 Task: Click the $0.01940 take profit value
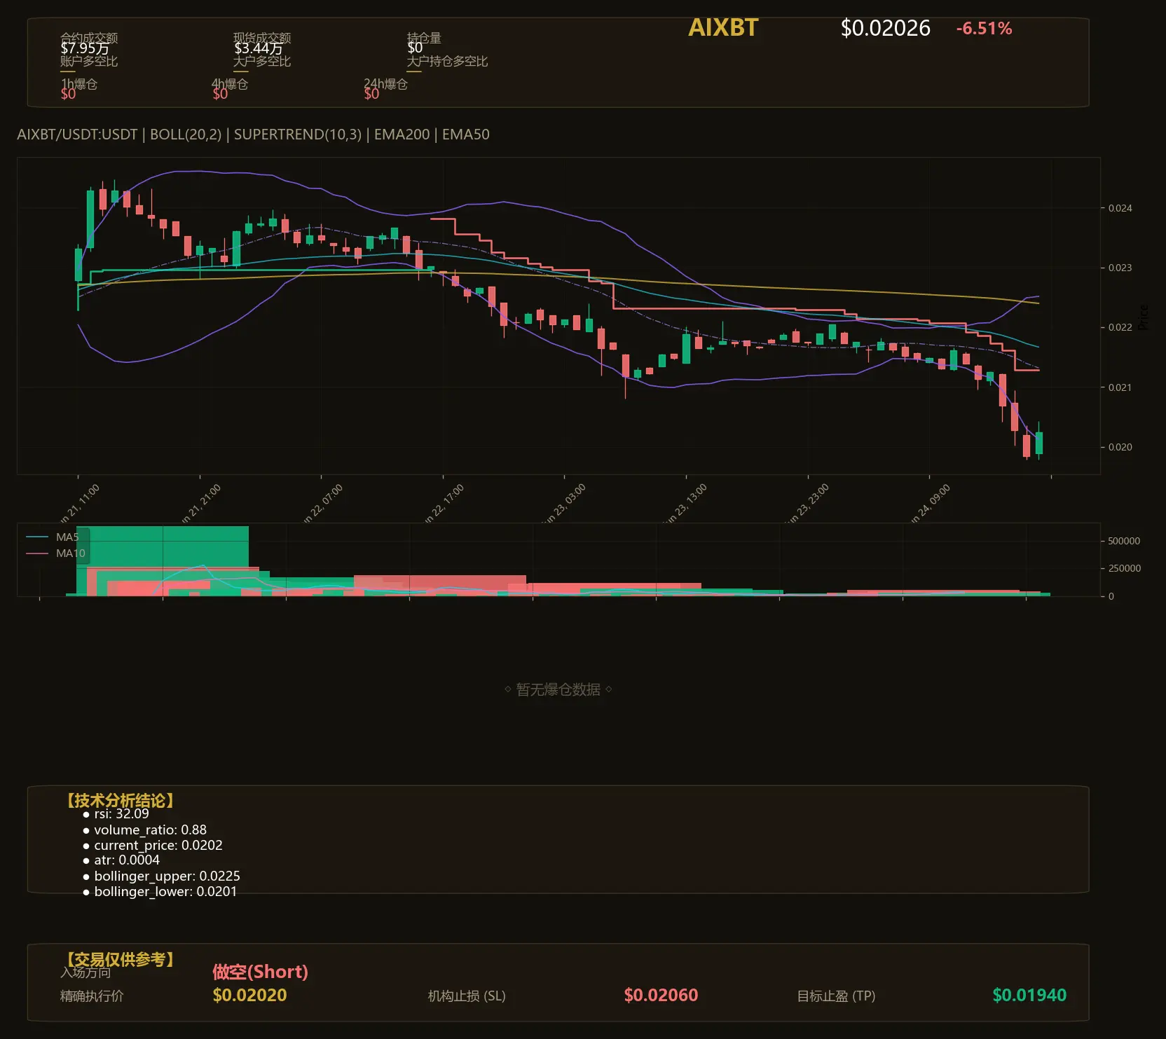tap(1029, 995)
